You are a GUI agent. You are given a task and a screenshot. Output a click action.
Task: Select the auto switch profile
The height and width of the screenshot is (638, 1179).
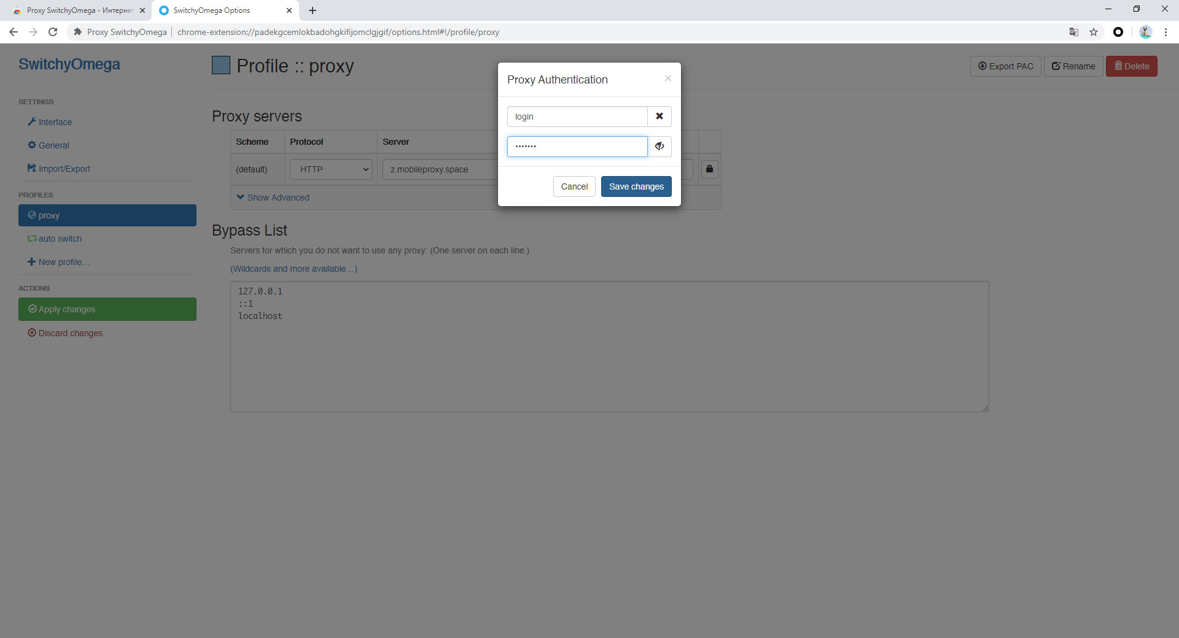(x=59, y=238)
